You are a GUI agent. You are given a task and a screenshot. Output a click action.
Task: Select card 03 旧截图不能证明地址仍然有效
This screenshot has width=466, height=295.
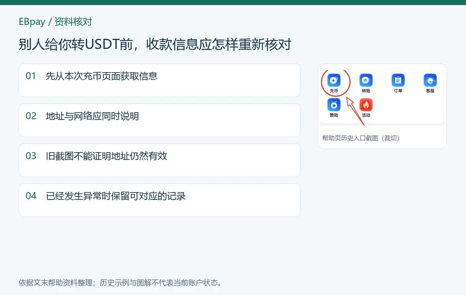160,160
